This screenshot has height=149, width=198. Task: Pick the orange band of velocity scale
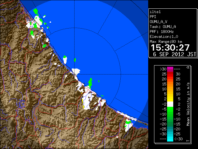[170, 84]
